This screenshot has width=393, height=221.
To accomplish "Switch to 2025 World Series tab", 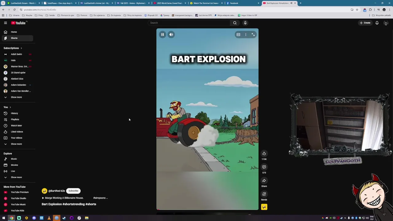I will point(169,3).
